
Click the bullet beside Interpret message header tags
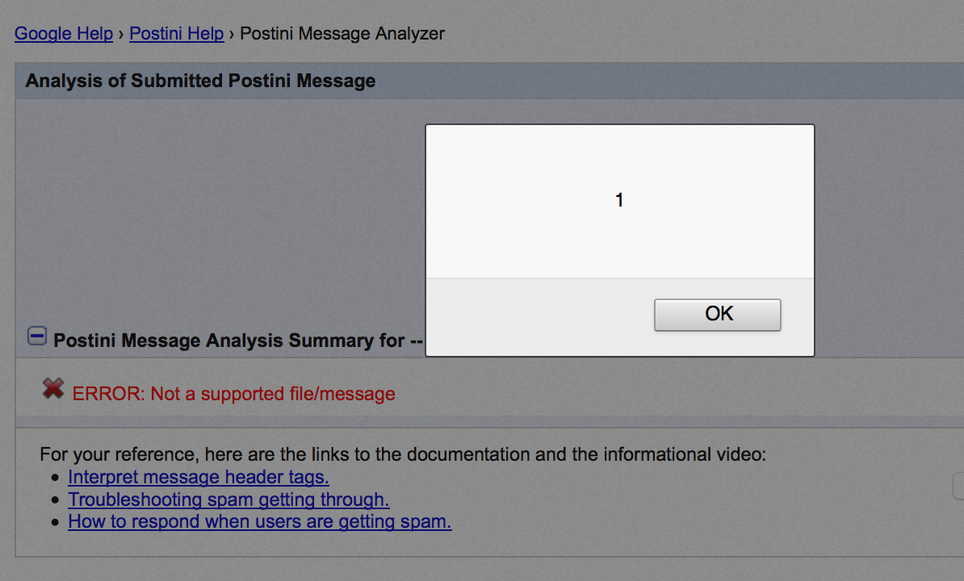point(55,479)
